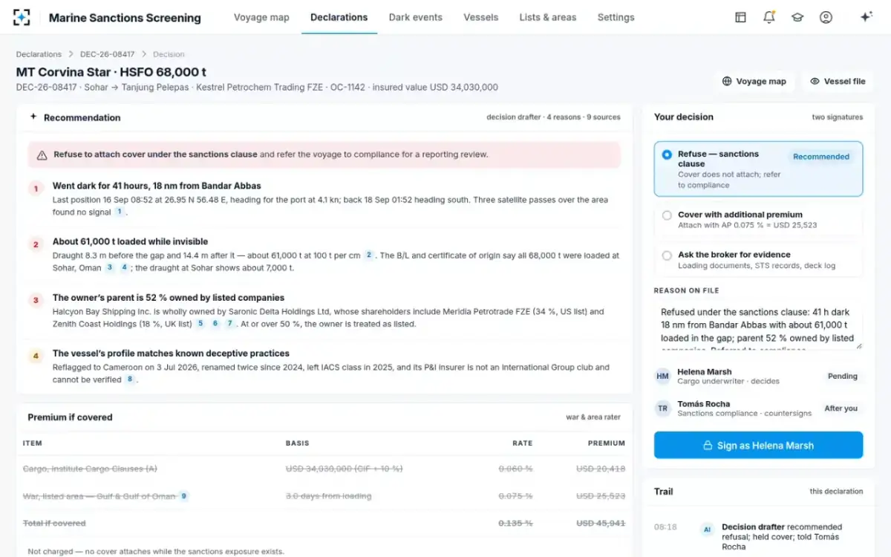Open DEC-26-08417 breadcrumb link
Viewport: 891px width, 557px height.
[108, 54]
